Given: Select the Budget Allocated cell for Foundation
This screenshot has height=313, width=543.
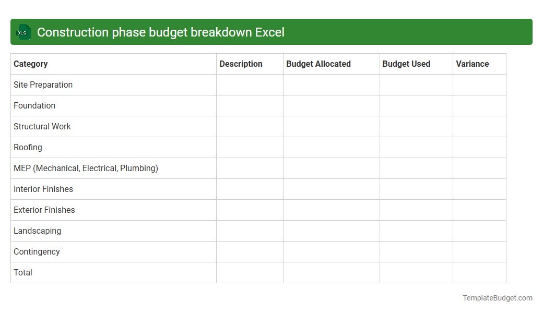Looking at the screenshot, I should point(331,105).
